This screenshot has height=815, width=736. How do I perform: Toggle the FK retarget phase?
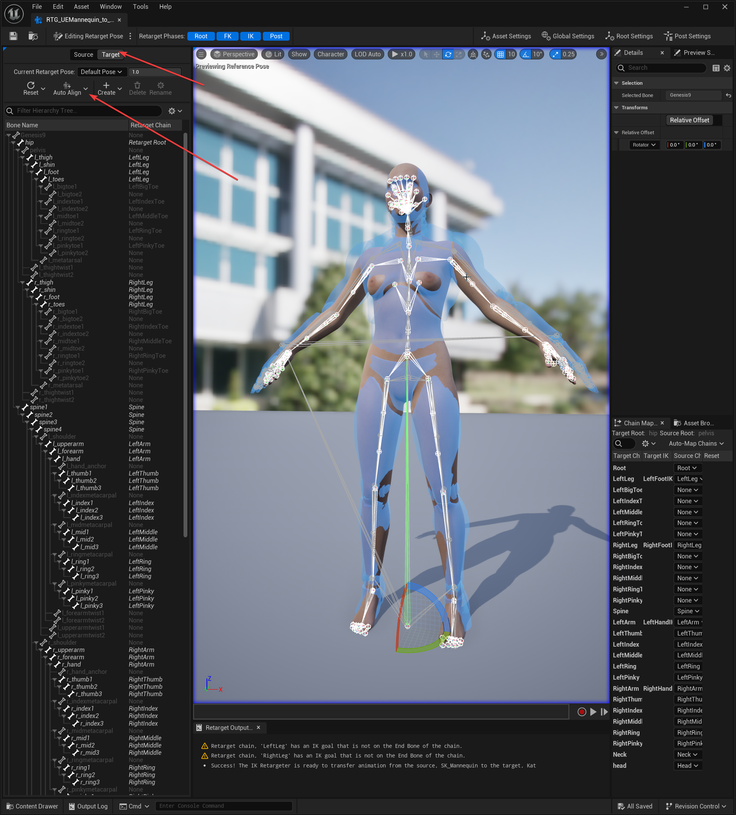point(228,36)
